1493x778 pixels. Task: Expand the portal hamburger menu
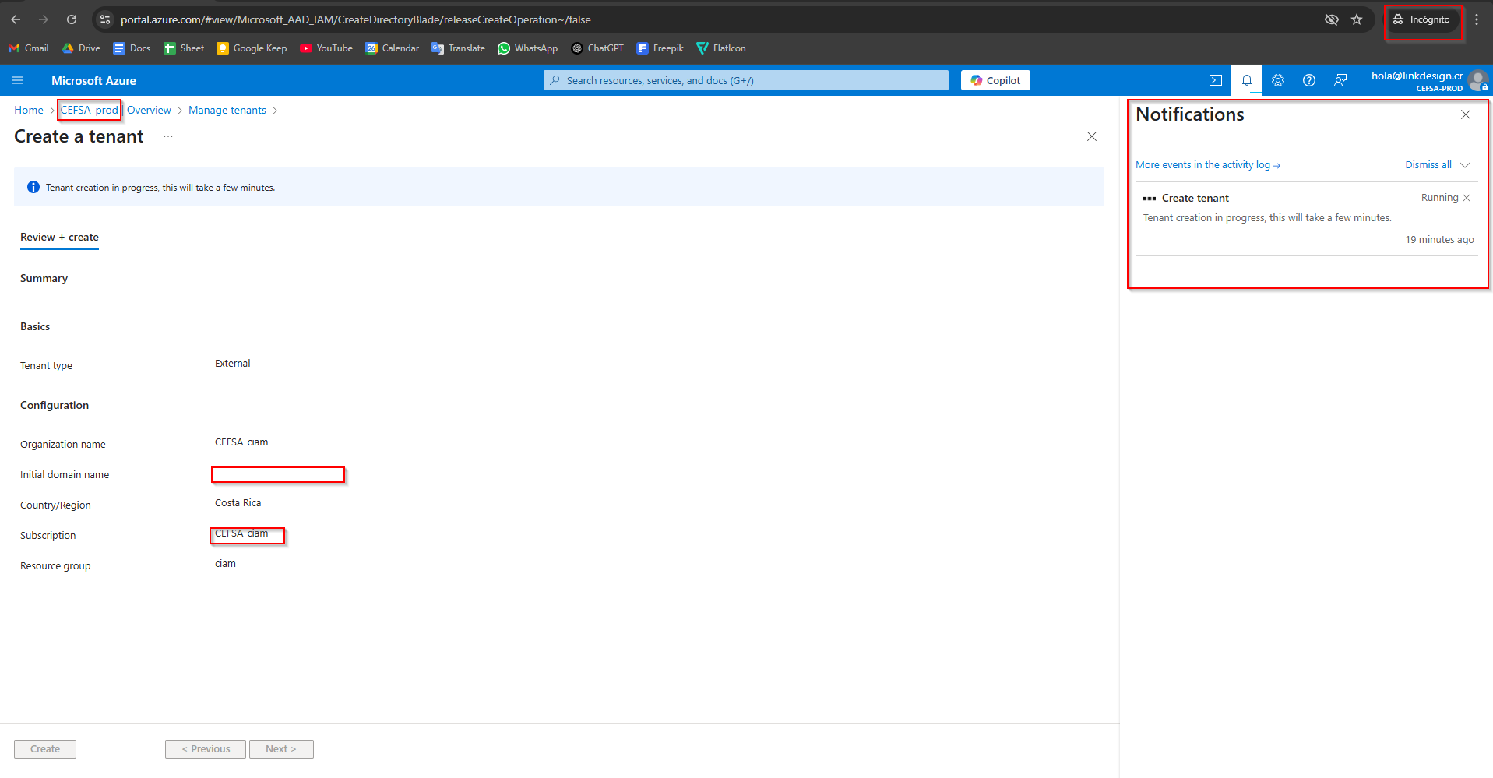point(17,79)
